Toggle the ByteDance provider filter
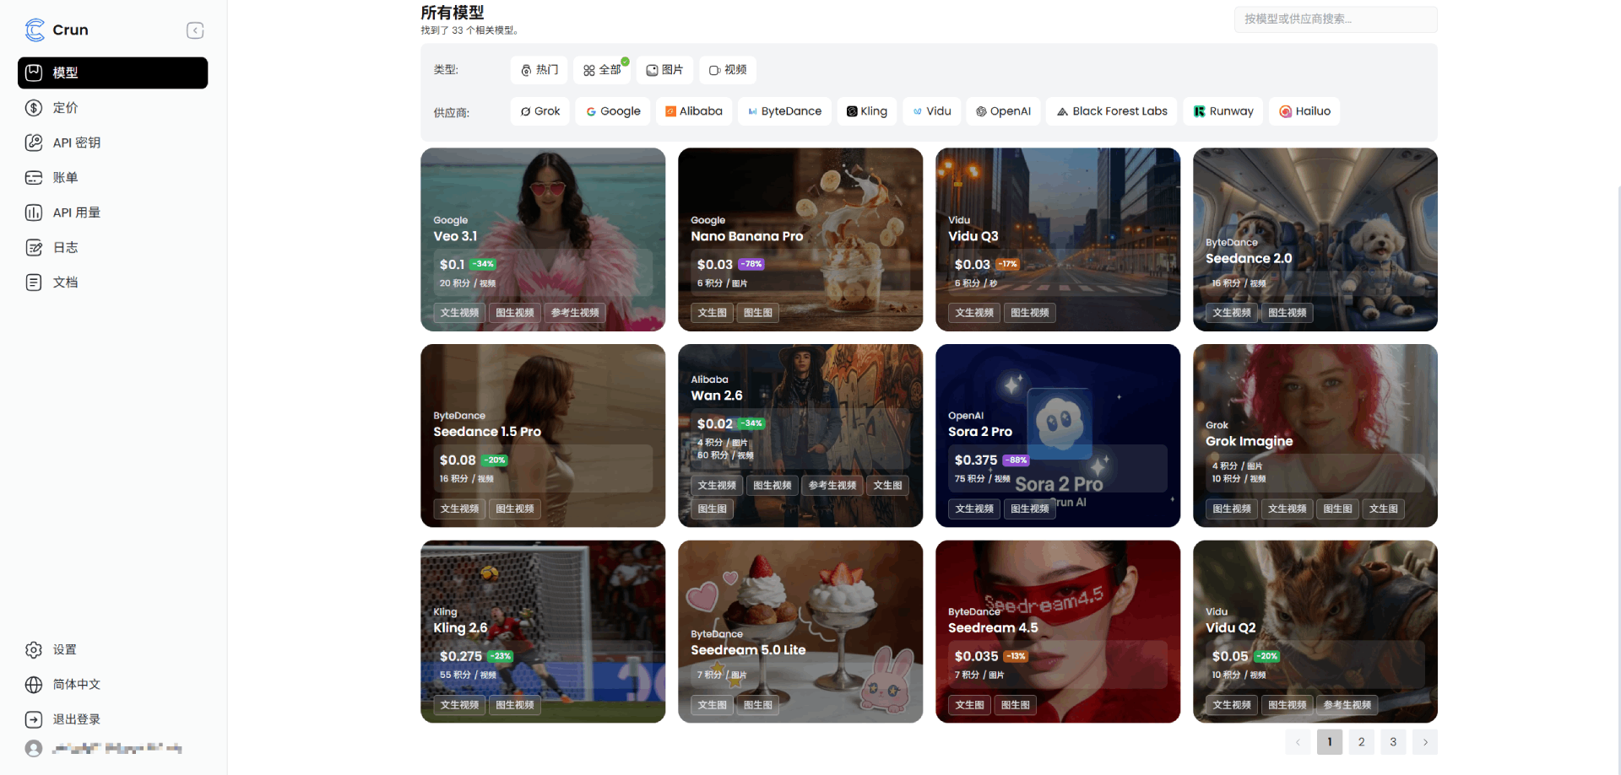Viewport: 1621px width, 775px height. (x=785, y=111)
